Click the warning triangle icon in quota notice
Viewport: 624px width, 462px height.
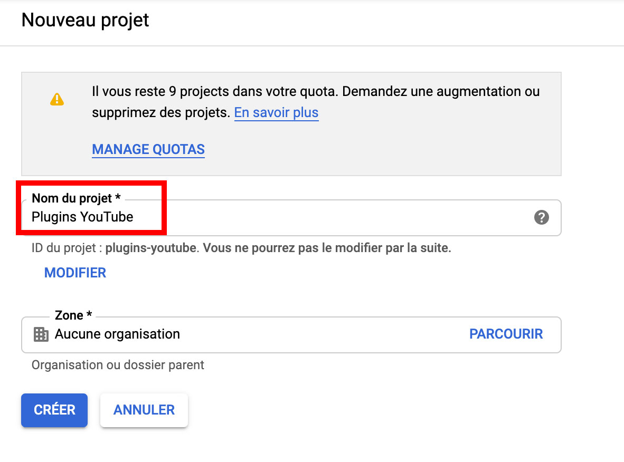coord(57,98)
